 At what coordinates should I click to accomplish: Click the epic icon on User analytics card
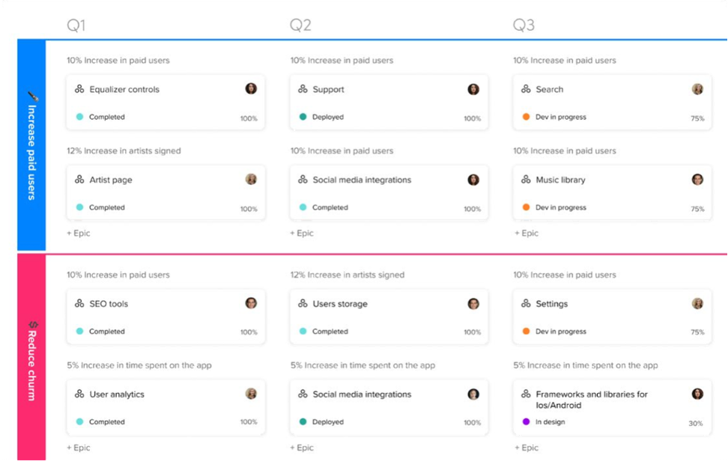tap(79, 394)
